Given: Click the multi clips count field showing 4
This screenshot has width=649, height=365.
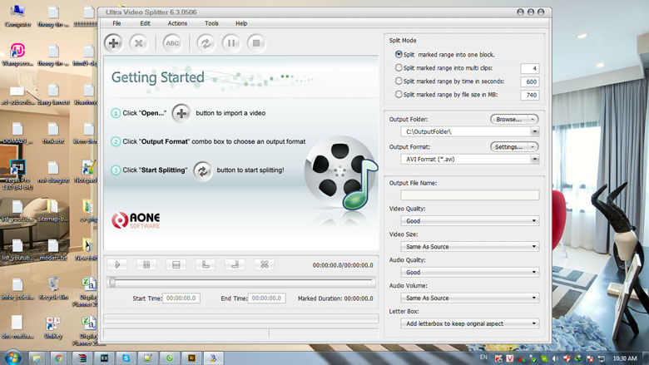Looking at the screenshot, I should (530, 68).
